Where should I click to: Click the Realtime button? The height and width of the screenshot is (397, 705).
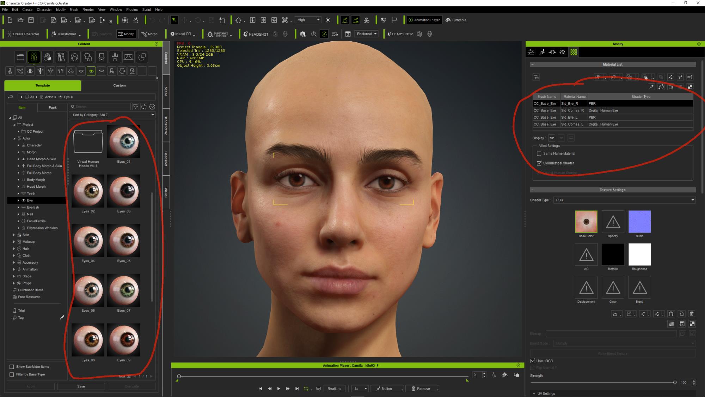click(334, 389)
